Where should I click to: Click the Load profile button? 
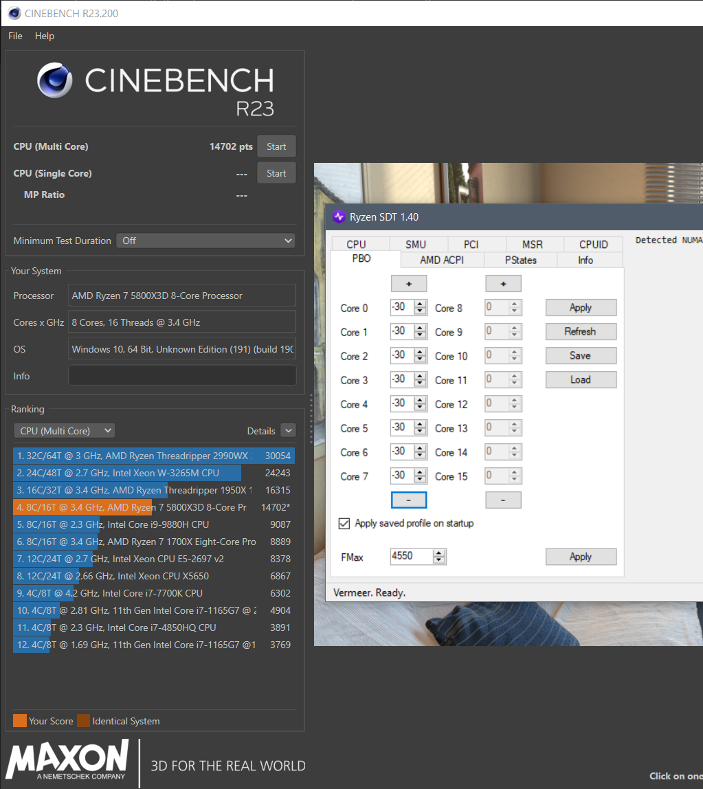[x=581, y=380]
